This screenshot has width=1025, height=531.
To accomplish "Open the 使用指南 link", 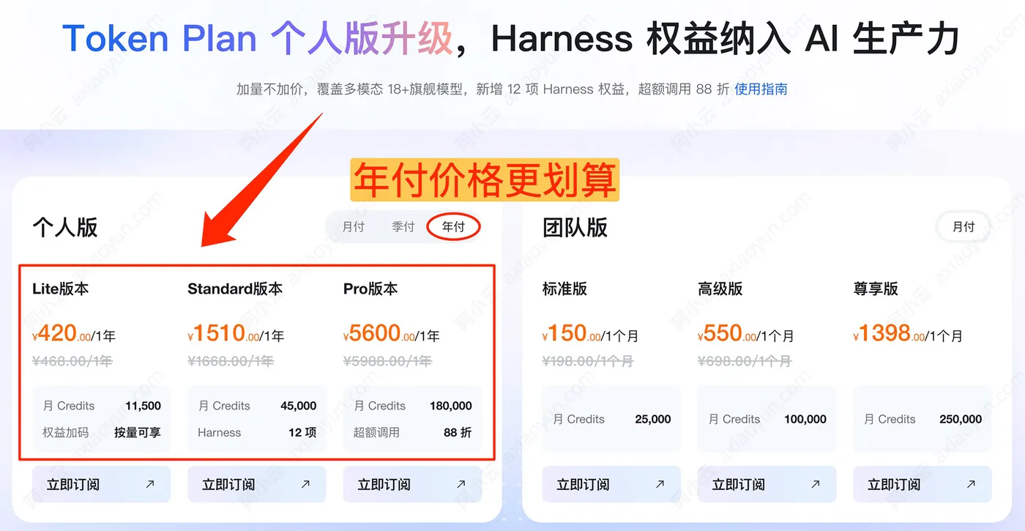I will pyautogui.click(x=761, y=89).
